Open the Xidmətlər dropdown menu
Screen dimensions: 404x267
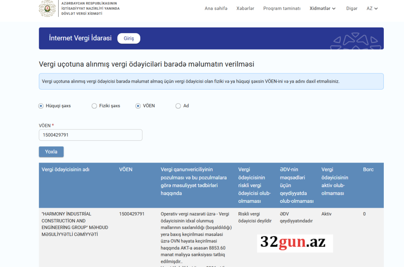tap(322, 8)
